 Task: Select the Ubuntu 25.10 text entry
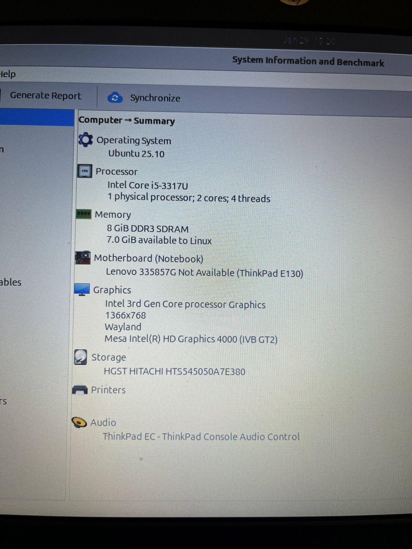pos(136,153)
